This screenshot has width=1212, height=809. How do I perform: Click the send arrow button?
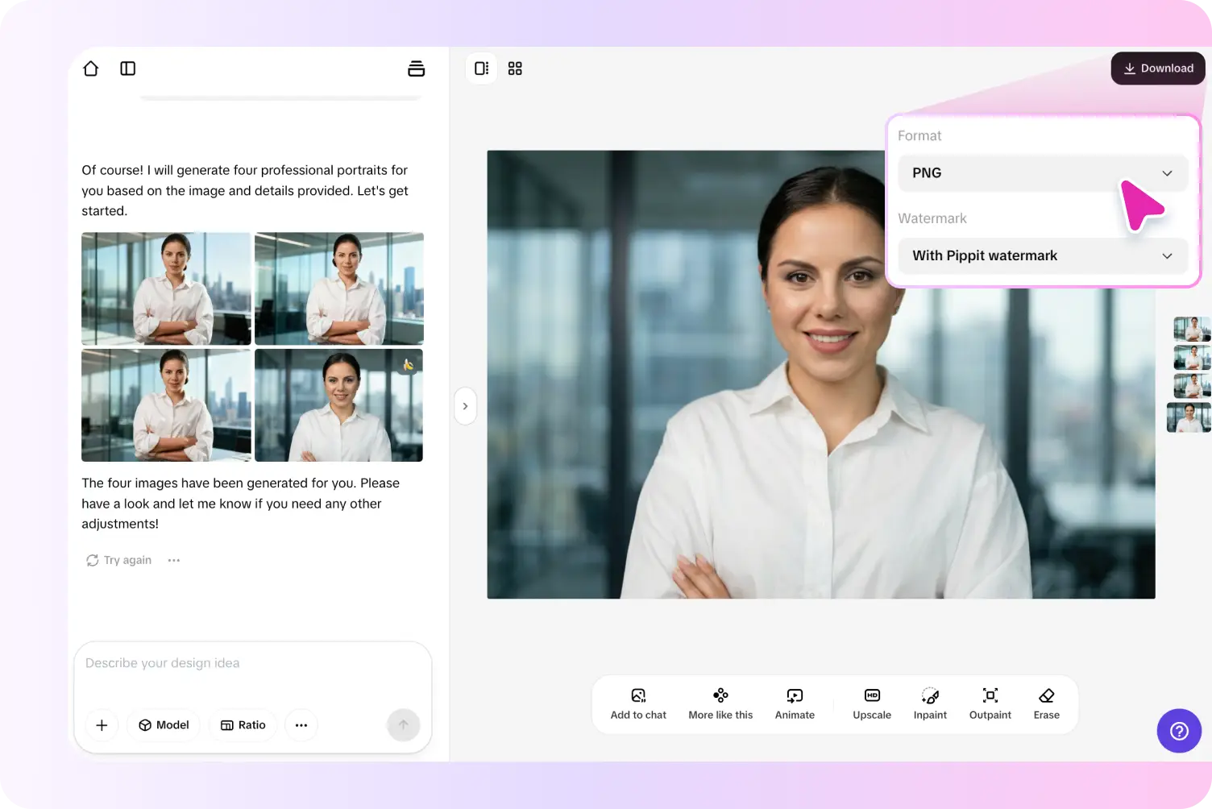(404, 725)
